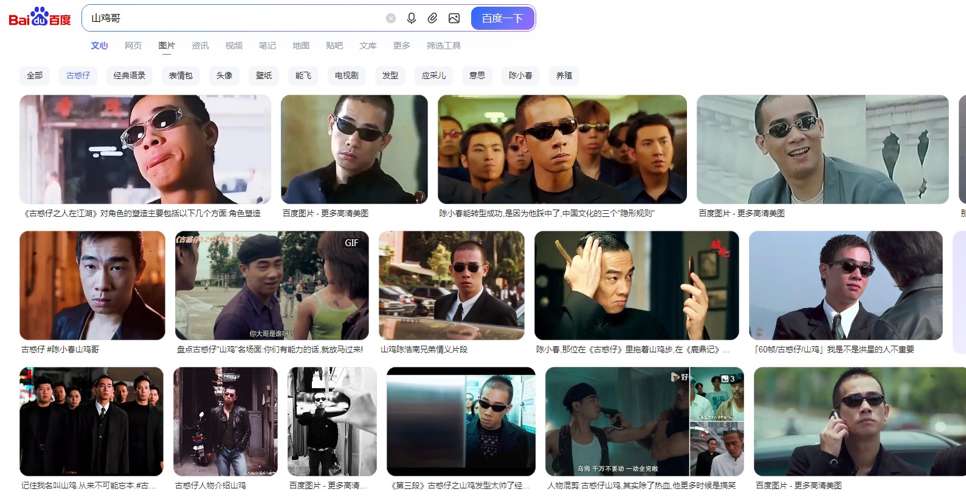
Task: Open the 地图 tab
Action: point(301,46)
